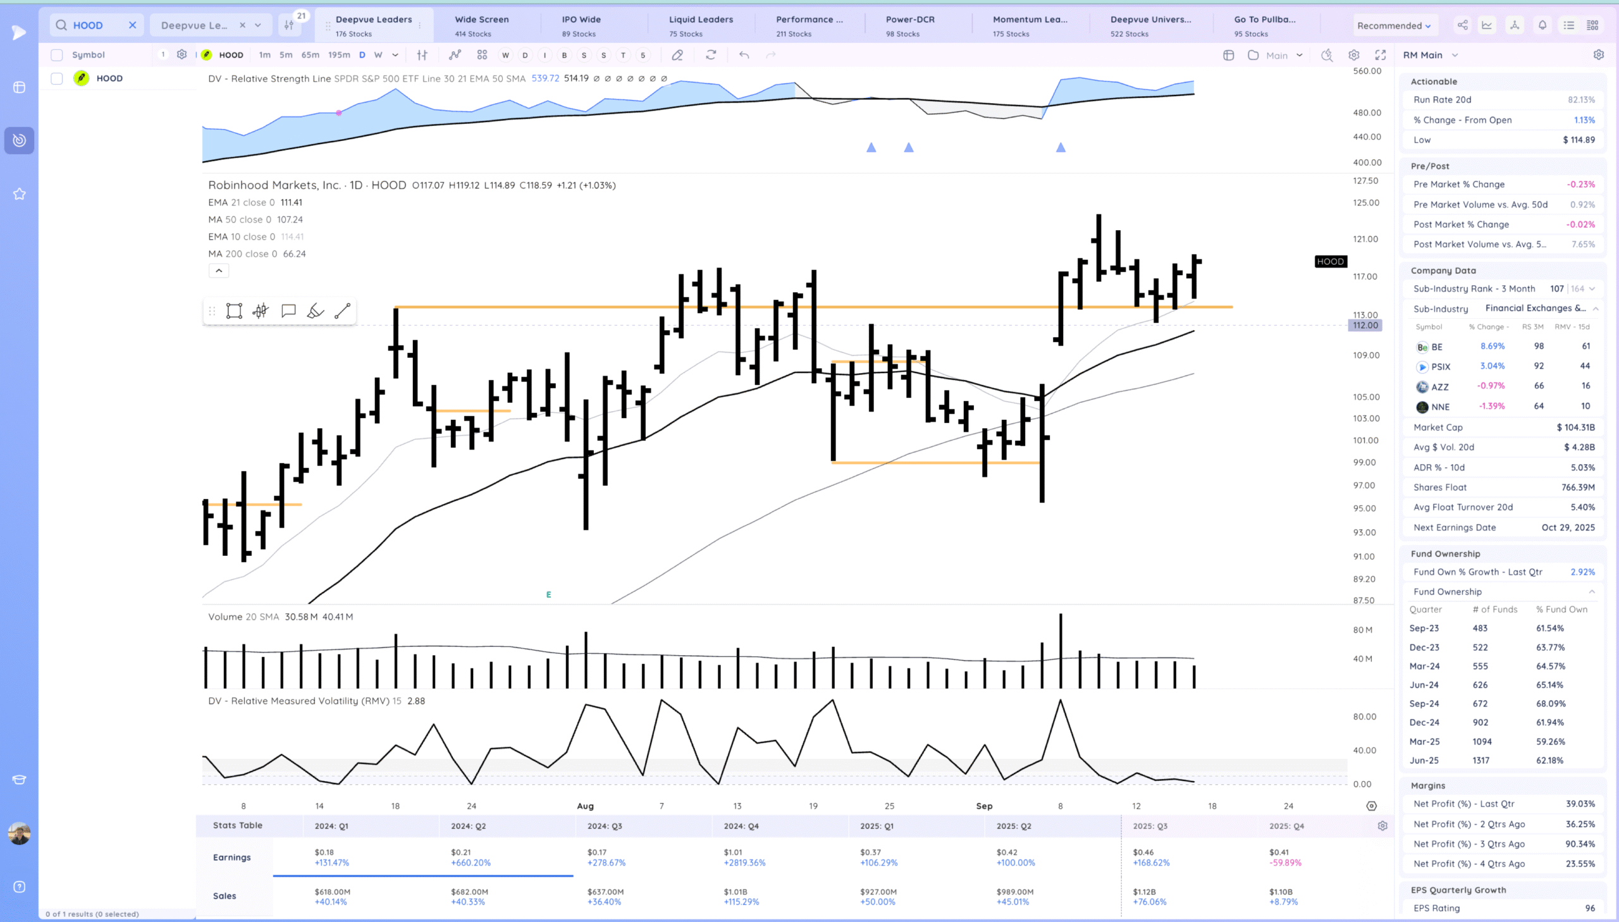Viewport: 1619px width, 922px height.
Task: Switch to IPO Wide tab
Action: [595, 25]
